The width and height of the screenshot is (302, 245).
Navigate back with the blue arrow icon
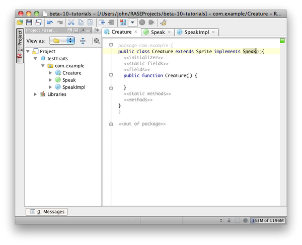102,23
